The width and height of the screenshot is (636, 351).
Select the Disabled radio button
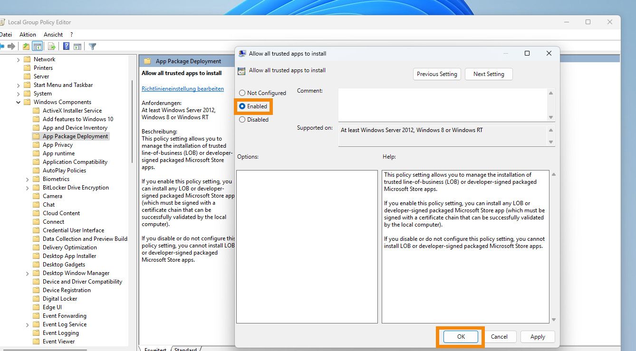[x=242, y=120]
